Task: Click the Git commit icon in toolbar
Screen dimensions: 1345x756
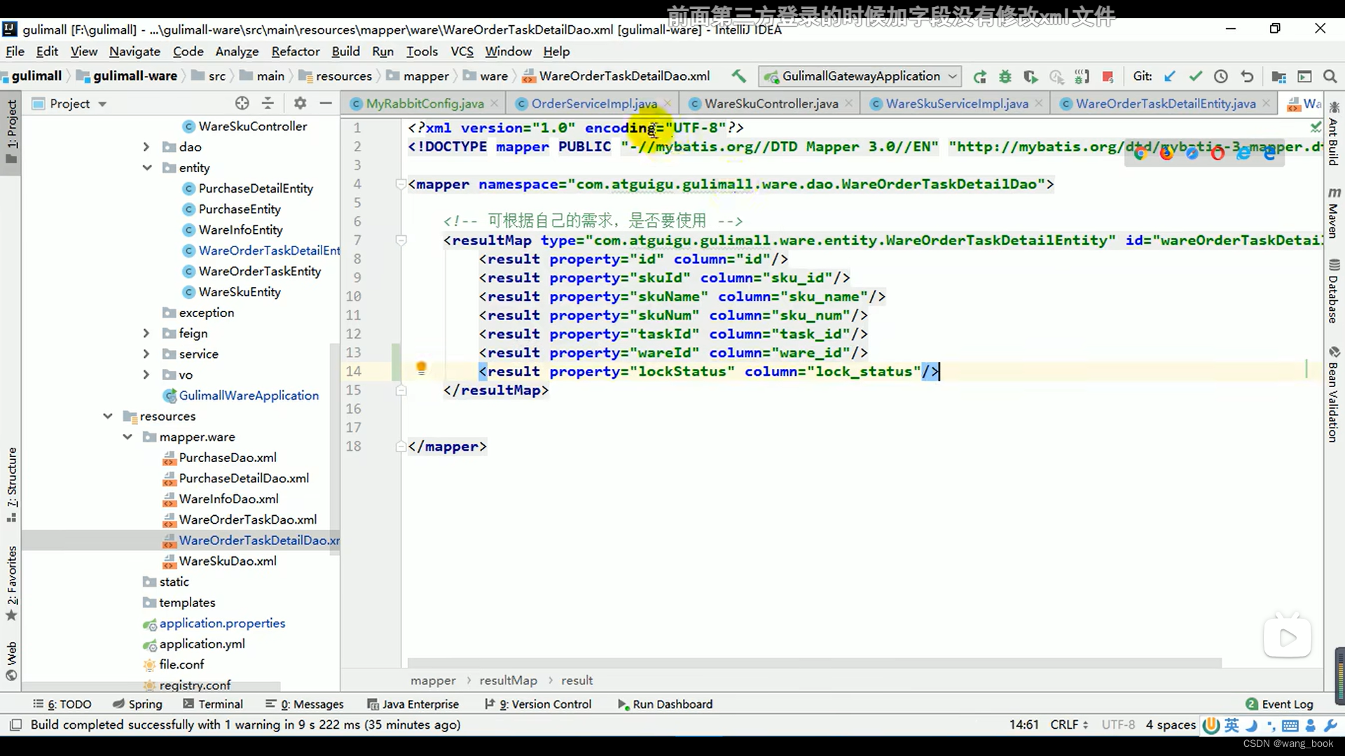Action: pos(1195,76)
